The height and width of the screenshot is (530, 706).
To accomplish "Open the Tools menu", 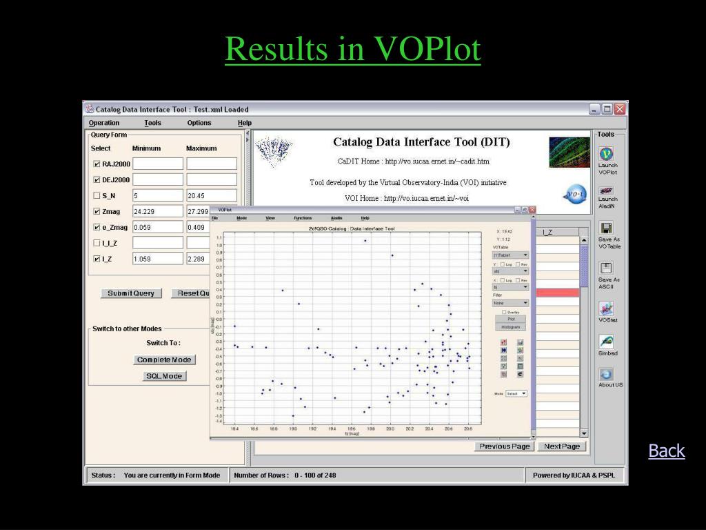I will pyautogui.click(x=152, y=123).
